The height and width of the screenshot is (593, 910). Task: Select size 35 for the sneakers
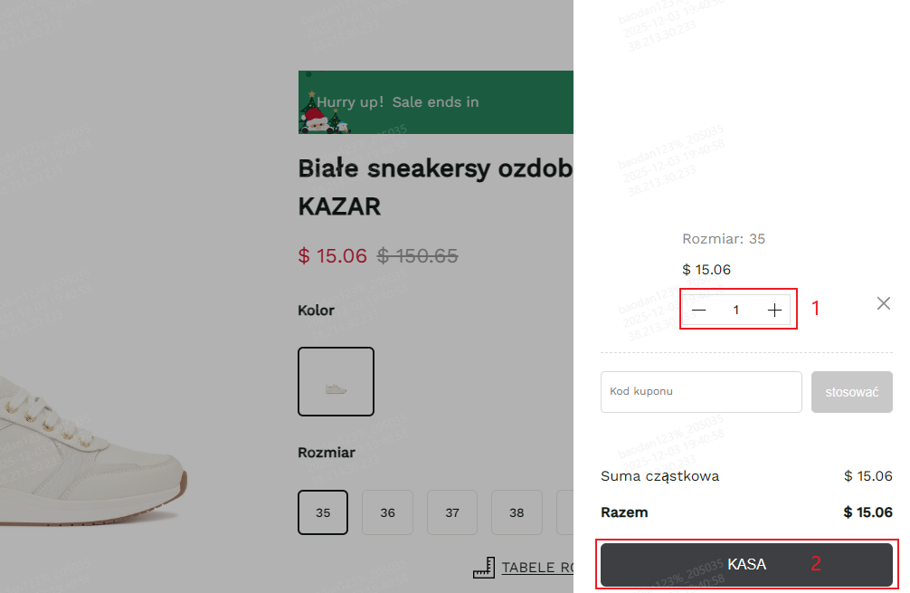(323, 512)
